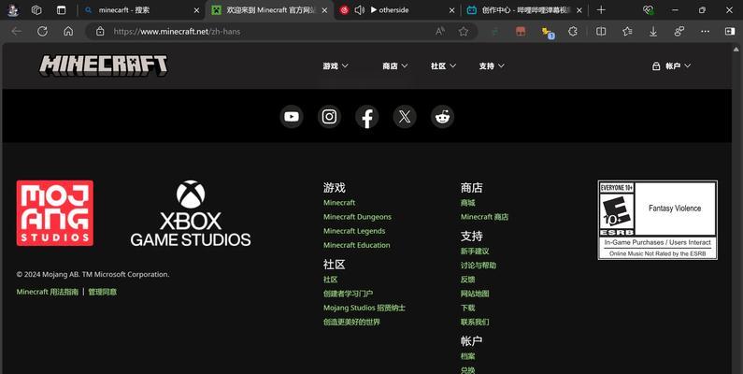
Task: Open the 下载 download link
Action: [x=467, y=308]
